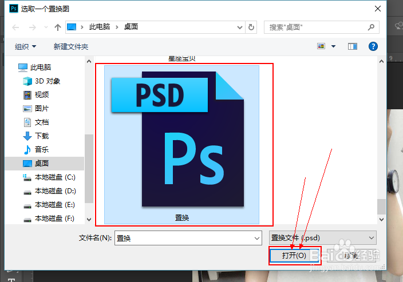Viewport: 403px width, 282px height.
Task: Open the help question mark
Action: pyautogui.click(x=373, y=46)
